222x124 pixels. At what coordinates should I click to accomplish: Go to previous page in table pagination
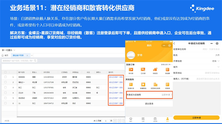pyautogui.click(x=119, y=121)
